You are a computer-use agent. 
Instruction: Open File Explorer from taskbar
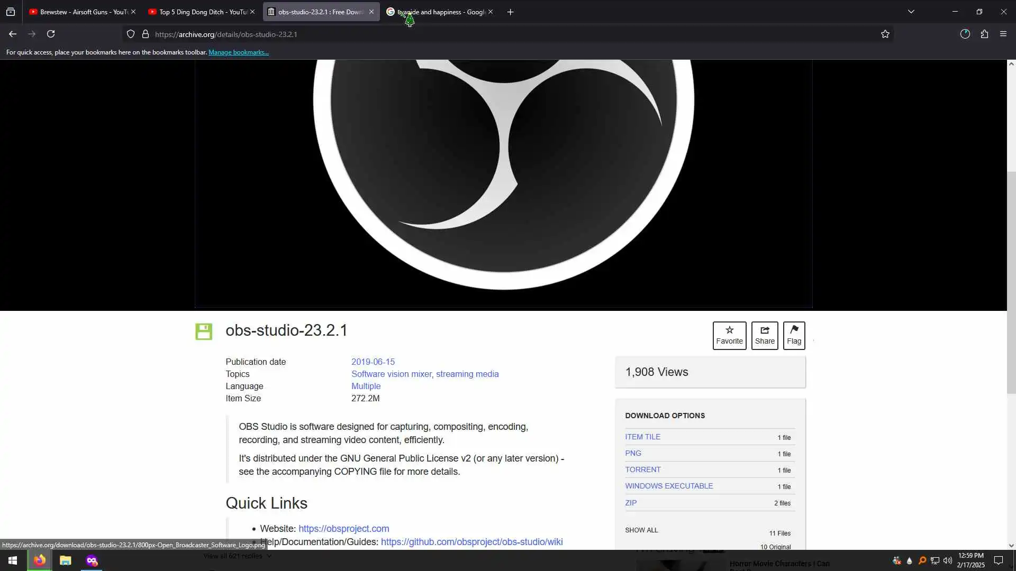click(x=65, y=560)
